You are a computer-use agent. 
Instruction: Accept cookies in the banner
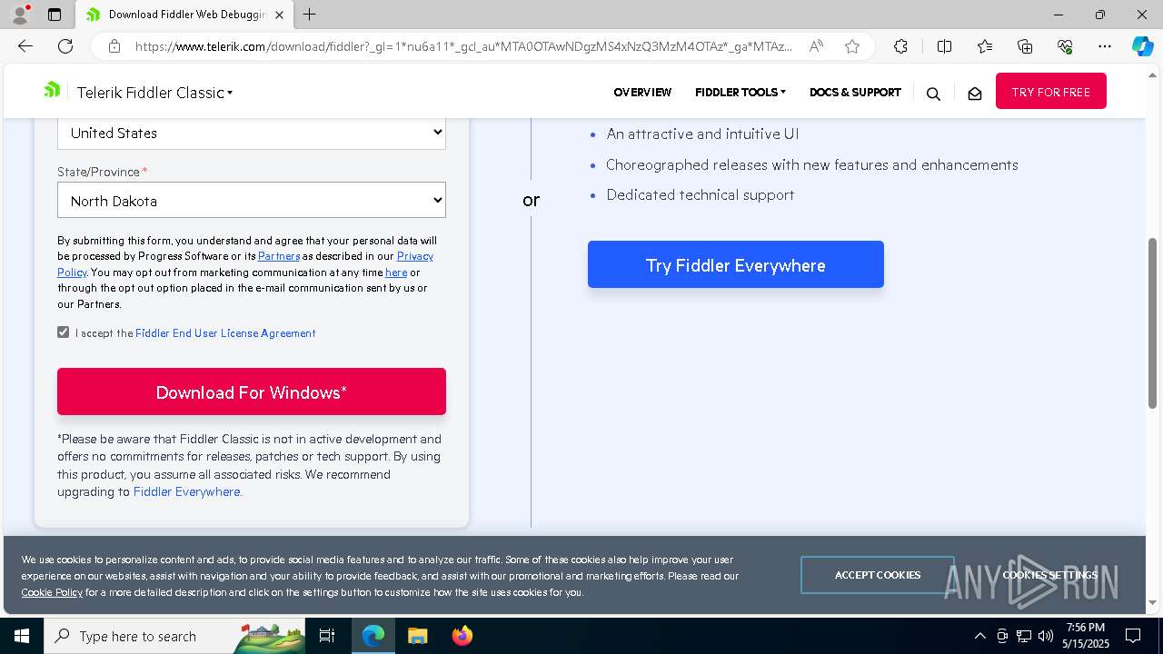(878, 575)
